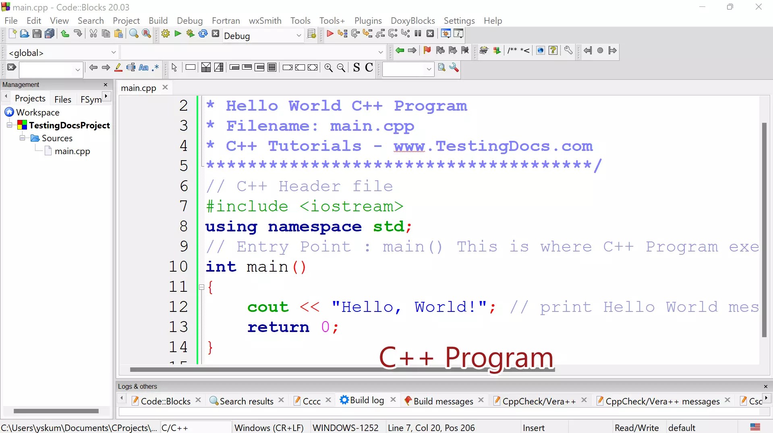Click the Save file icon
The width and height of the screenshot is (773, 433).
37,34
